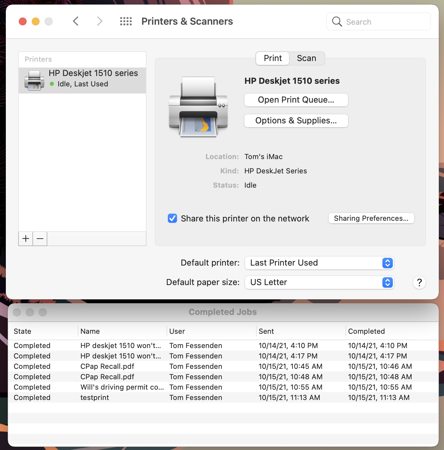Open Sharing Preferences

[x=371, y=219]
